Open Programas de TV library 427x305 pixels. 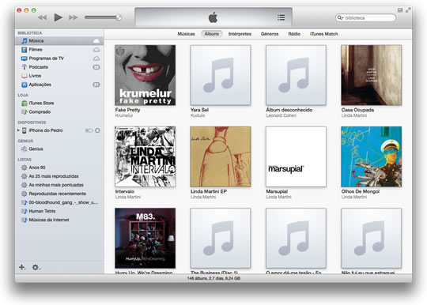point(59,58)
